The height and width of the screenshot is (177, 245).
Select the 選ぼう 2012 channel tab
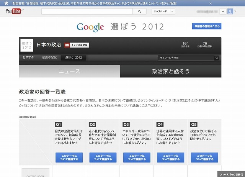click(x=73, y=57)
